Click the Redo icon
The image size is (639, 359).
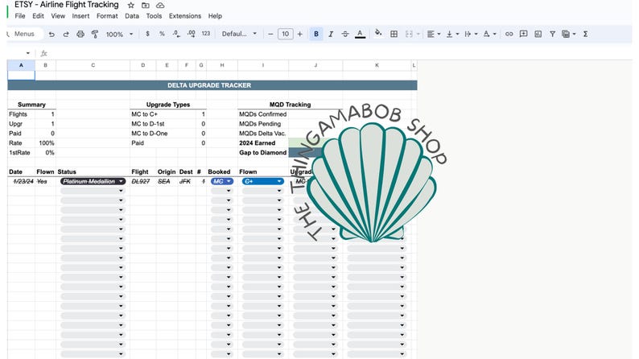click(66, 35)
